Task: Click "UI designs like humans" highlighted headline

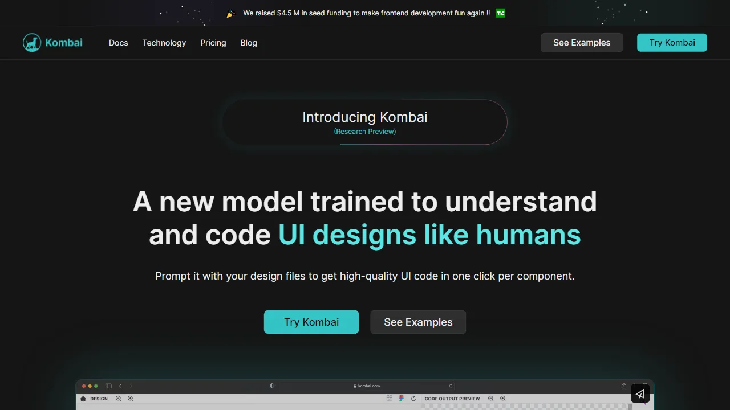Action: [x=429, y=235]
